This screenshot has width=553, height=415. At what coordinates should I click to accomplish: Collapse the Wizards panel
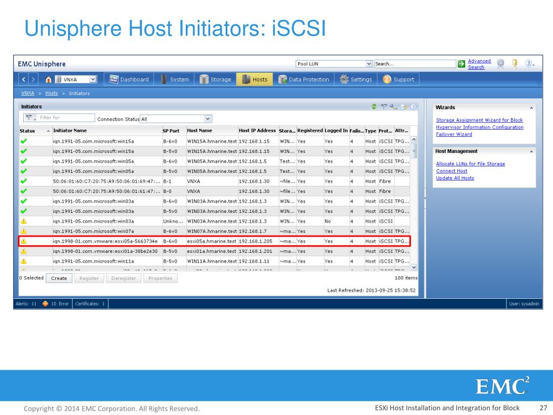pos(531,108)
